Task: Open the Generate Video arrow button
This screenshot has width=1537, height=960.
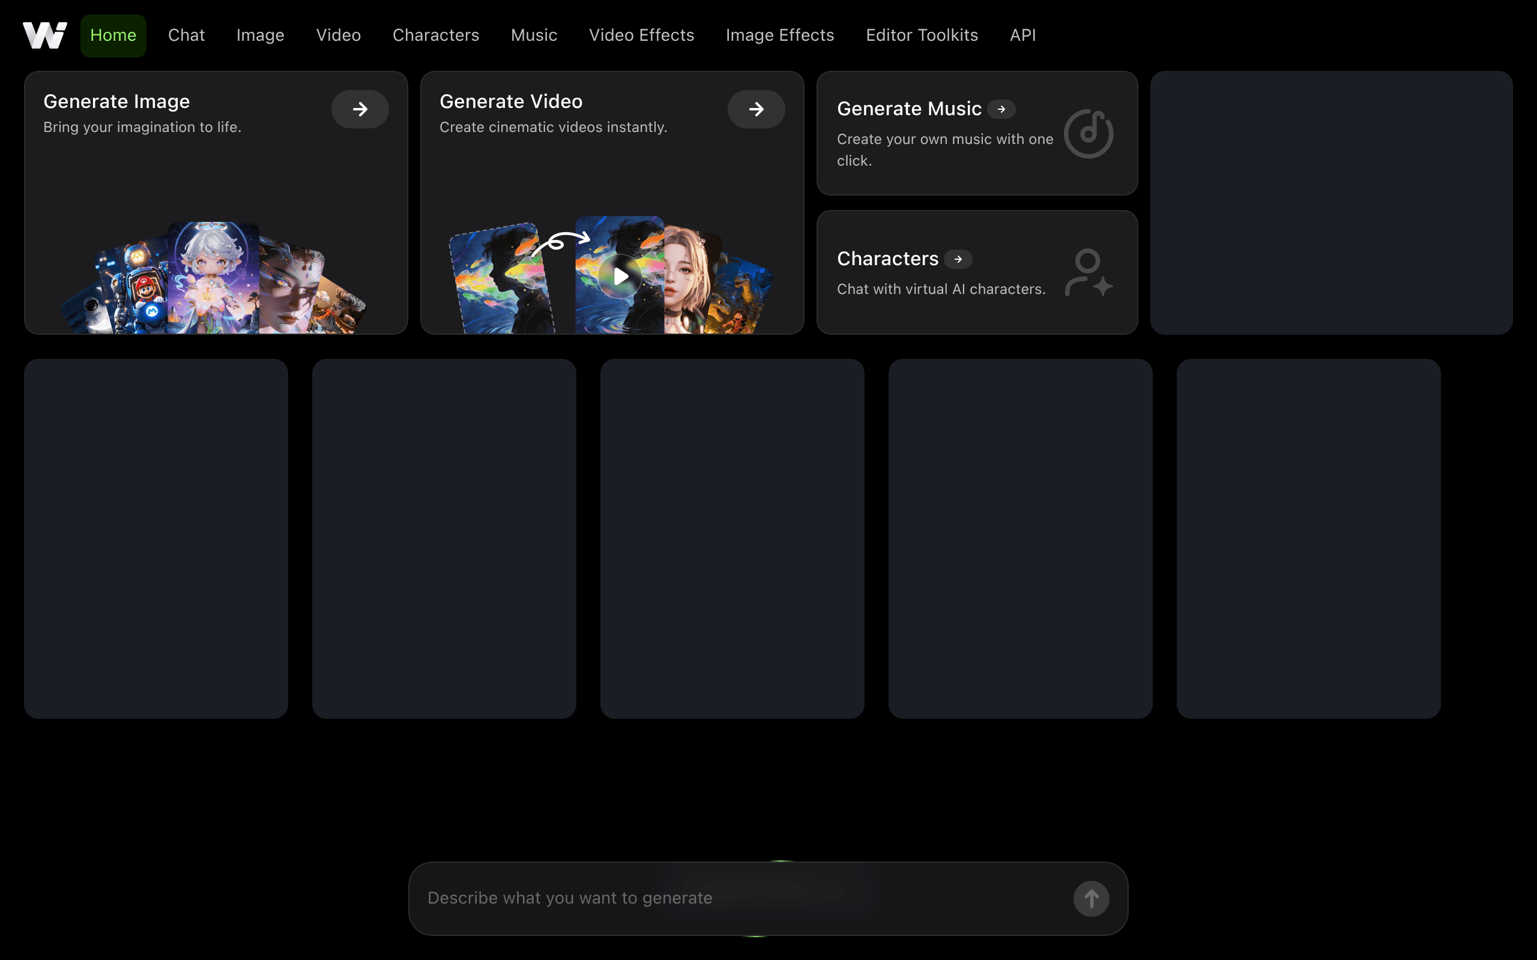Action: point(756,109)
